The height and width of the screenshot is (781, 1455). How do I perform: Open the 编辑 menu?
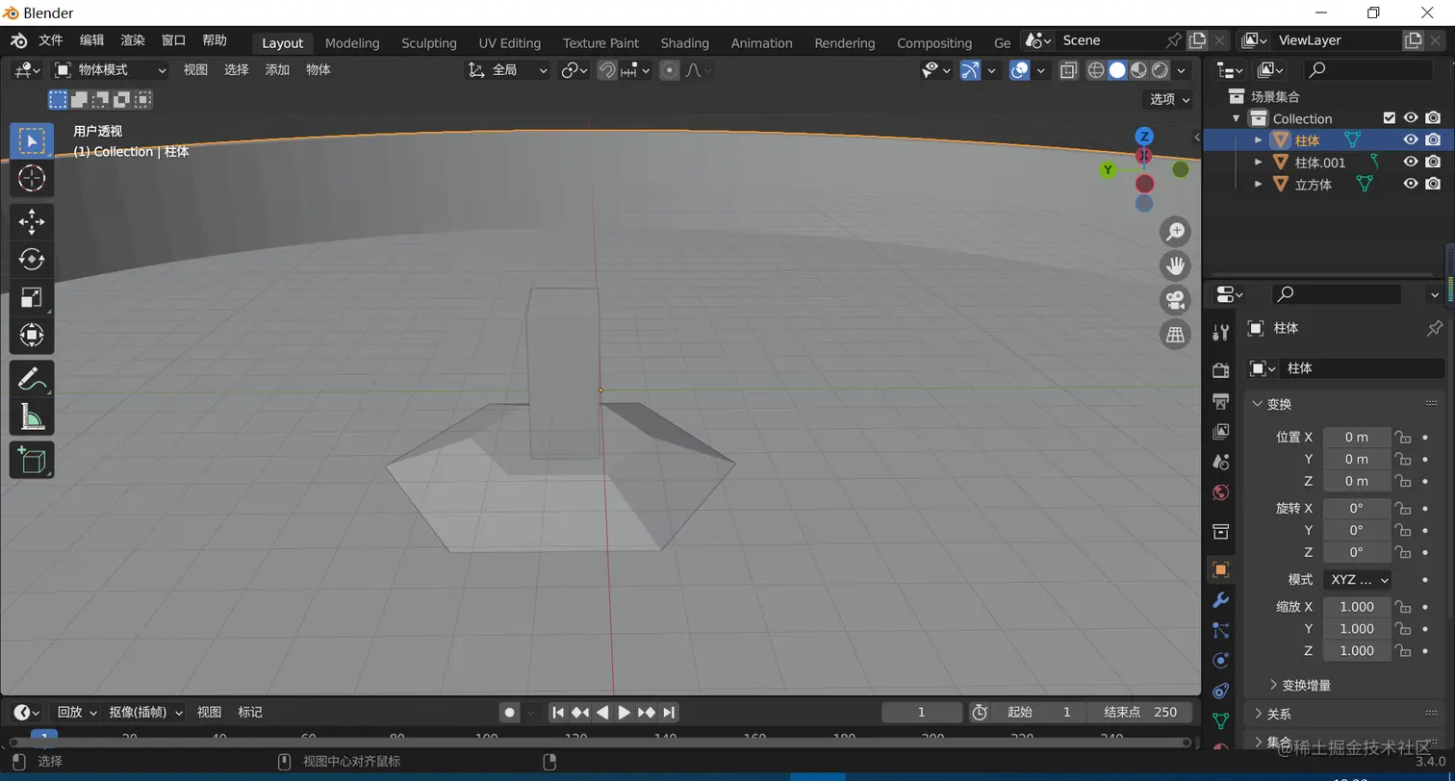click(91, 40)
